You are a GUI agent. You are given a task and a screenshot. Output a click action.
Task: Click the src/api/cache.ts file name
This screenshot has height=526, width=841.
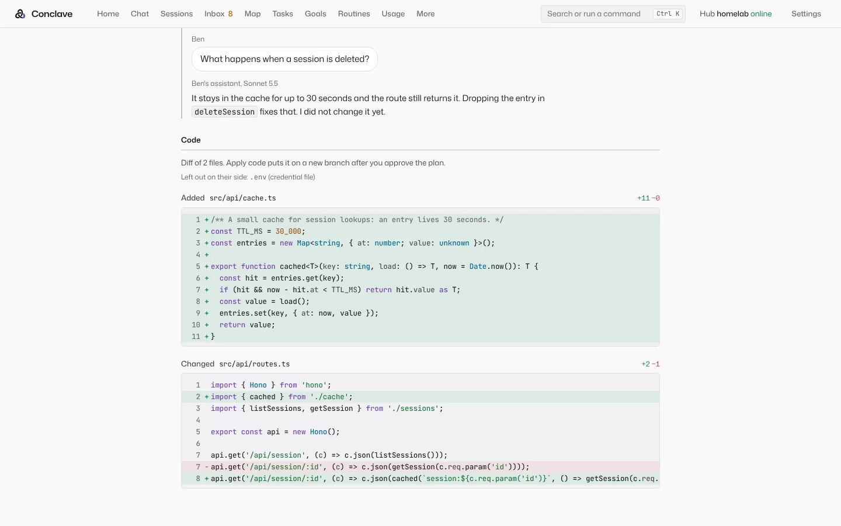point(243,198)
